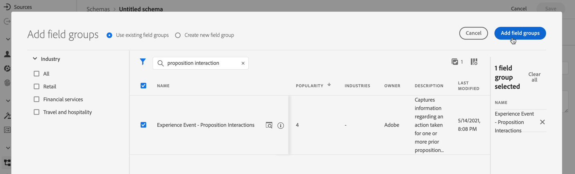Show info for Proposition Interactions row
Image resolution: width=575 pixels, height=174 pixels.
(281, 125)
